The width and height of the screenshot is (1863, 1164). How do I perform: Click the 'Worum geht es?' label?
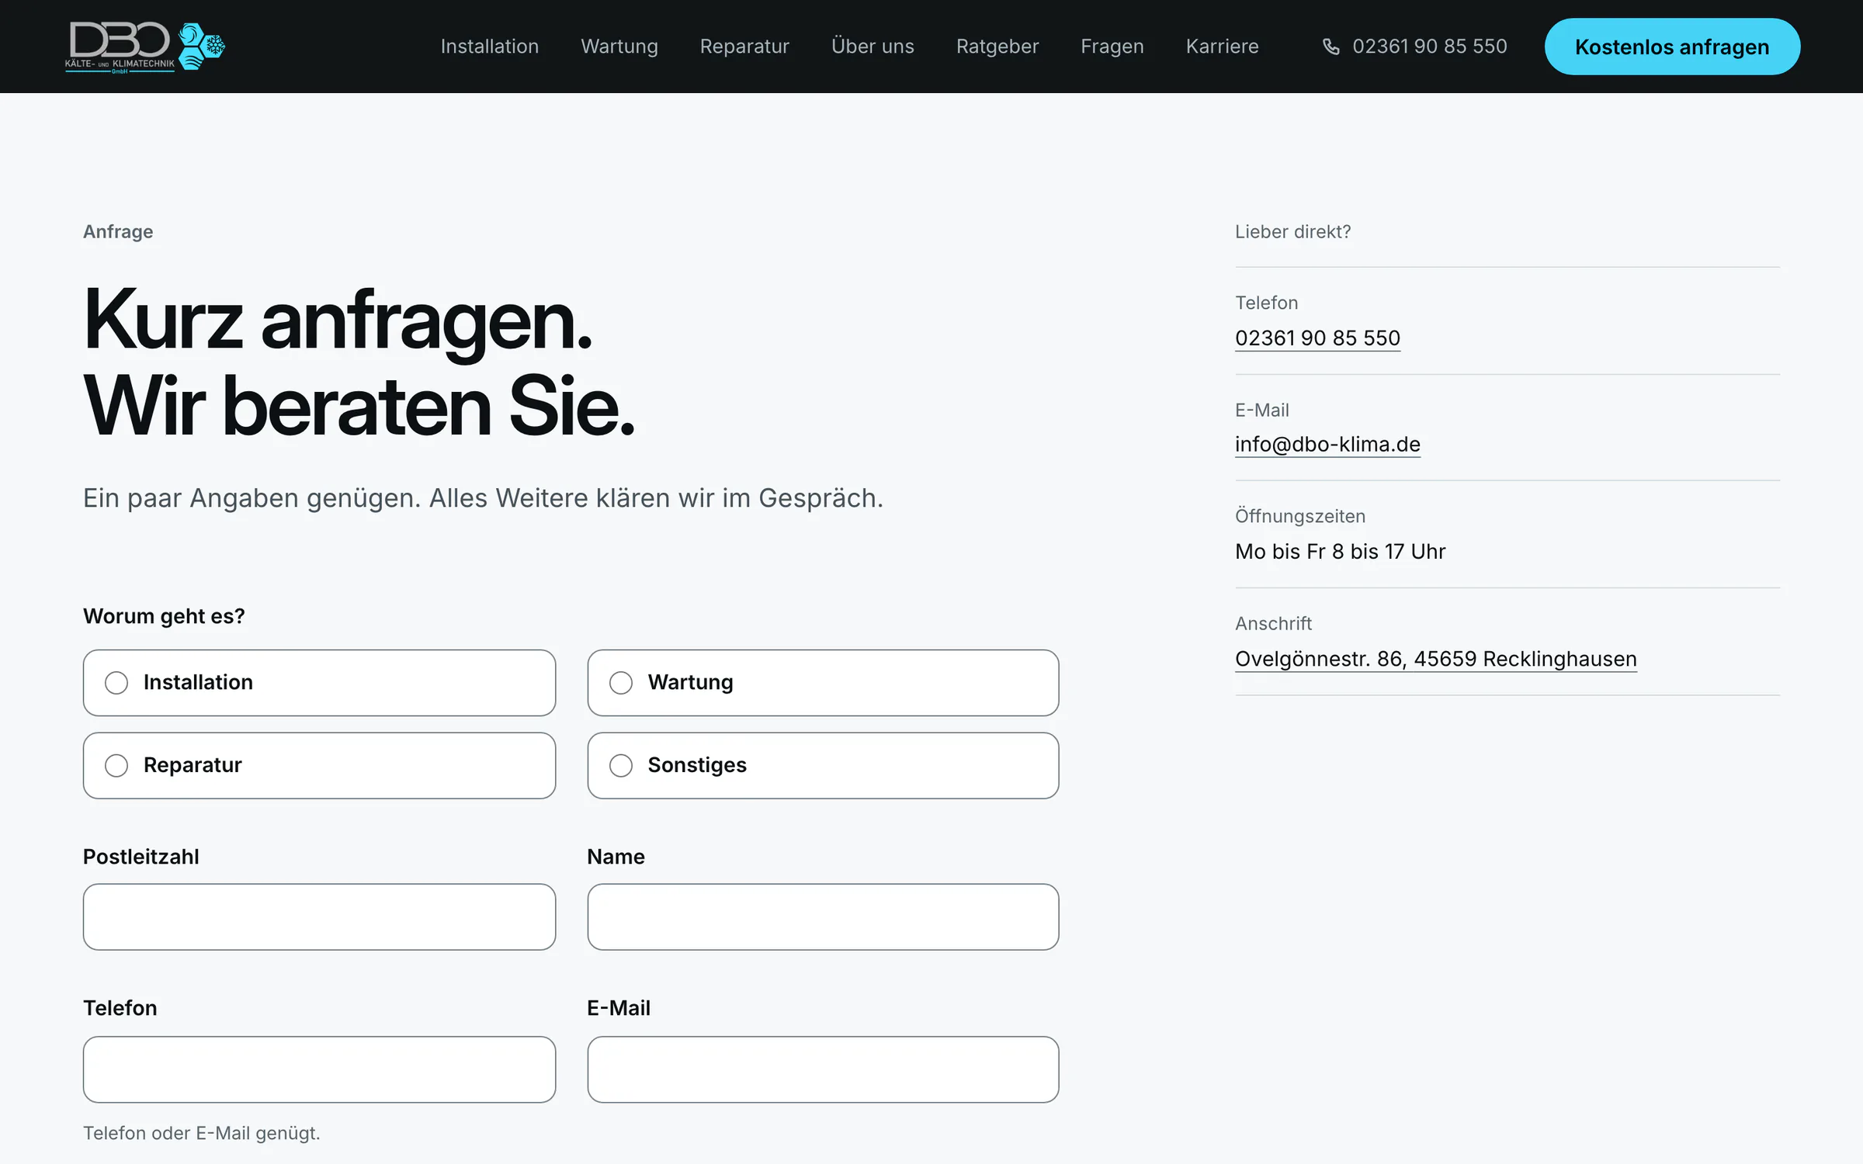click(164, 616)
